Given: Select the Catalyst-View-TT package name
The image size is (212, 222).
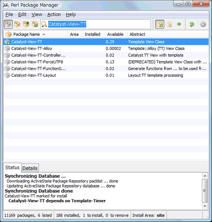Looking at the screenshot, I should point(26,42).
